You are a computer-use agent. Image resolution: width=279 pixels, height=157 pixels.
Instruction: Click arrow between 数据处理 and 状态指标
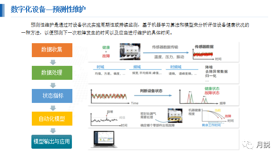click(53, 85)
